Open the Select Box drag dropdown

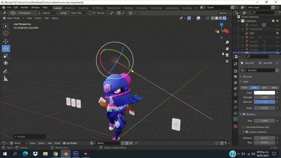pyautogui.click(x=79, y=13)
